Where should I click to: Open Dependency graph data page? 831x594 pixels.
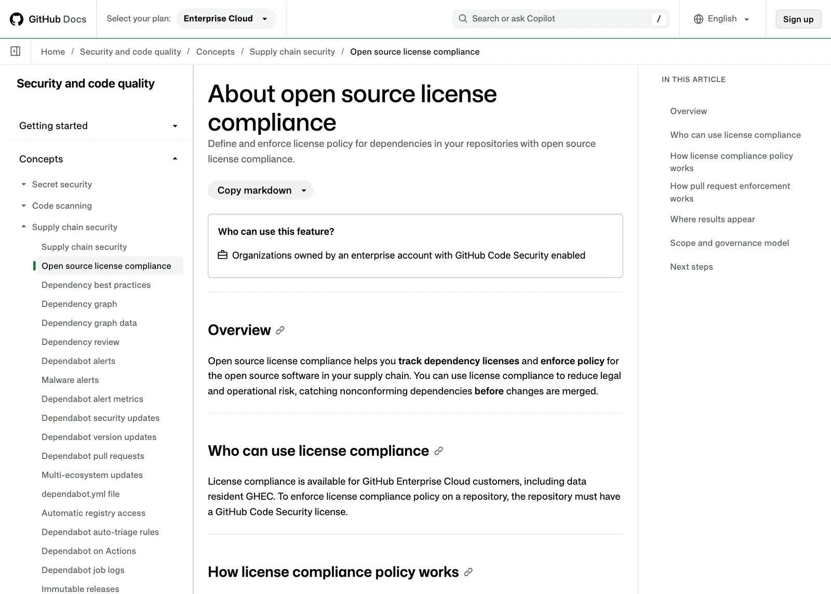(x=89, y=323)
